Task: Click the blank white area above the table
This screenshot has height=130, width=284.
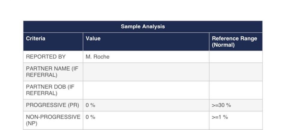Action: point(142,10)
